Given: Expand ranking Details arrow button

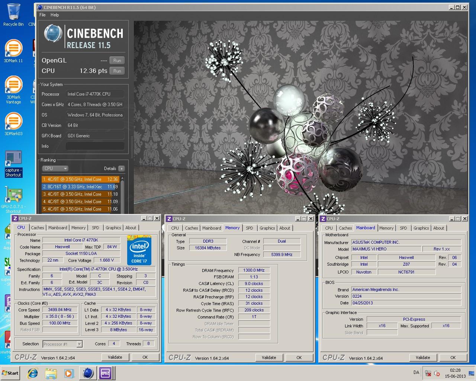Looking at the screenshot, I should 121,169.
